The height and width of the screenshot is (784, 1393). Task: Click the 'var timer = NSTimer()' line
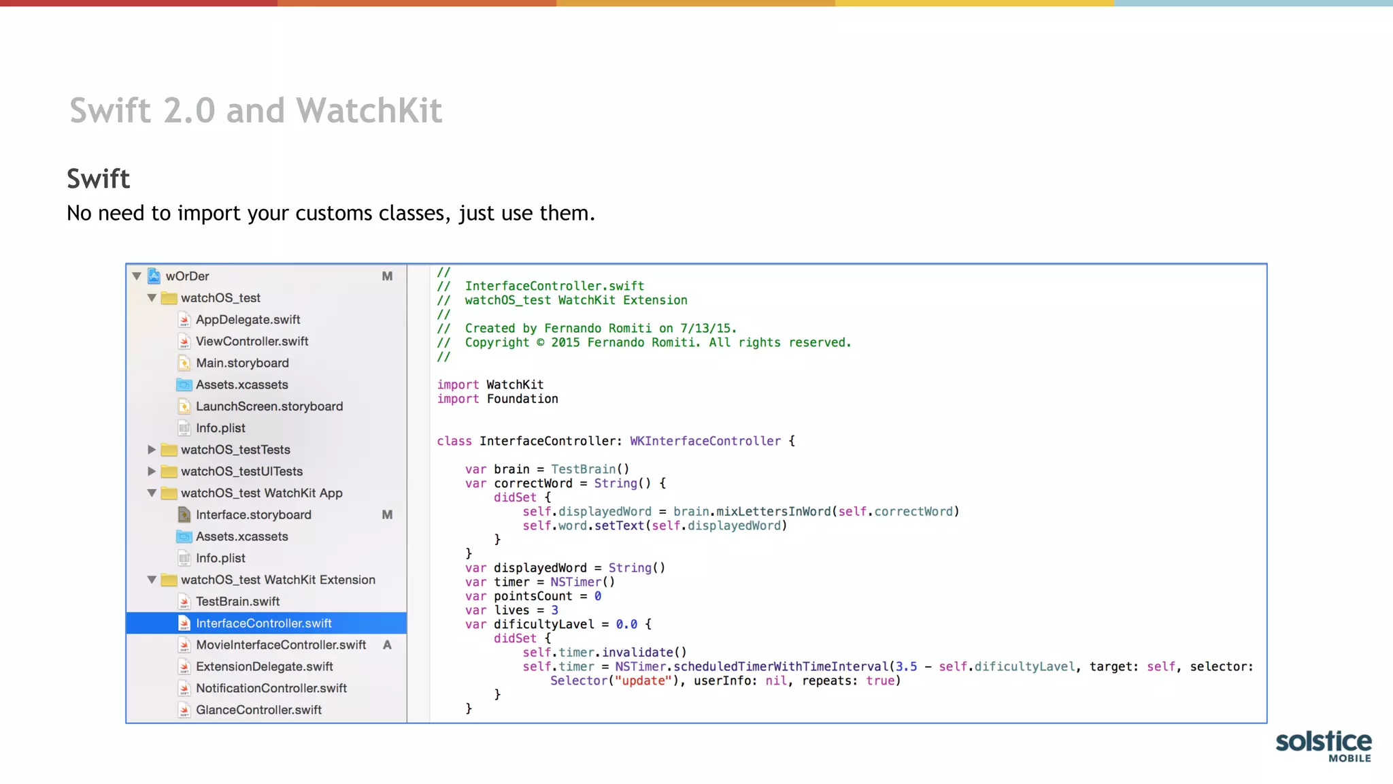click(x=540, y=583)
